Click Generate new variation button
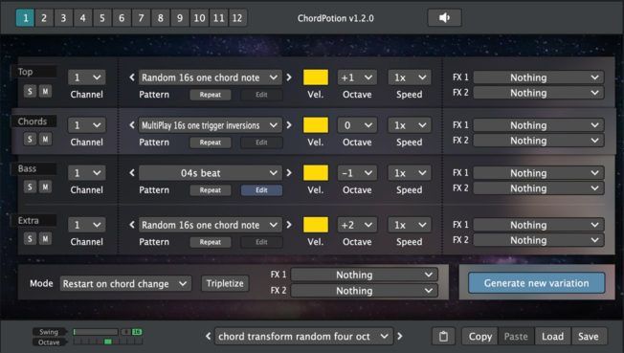 (537, 283)
